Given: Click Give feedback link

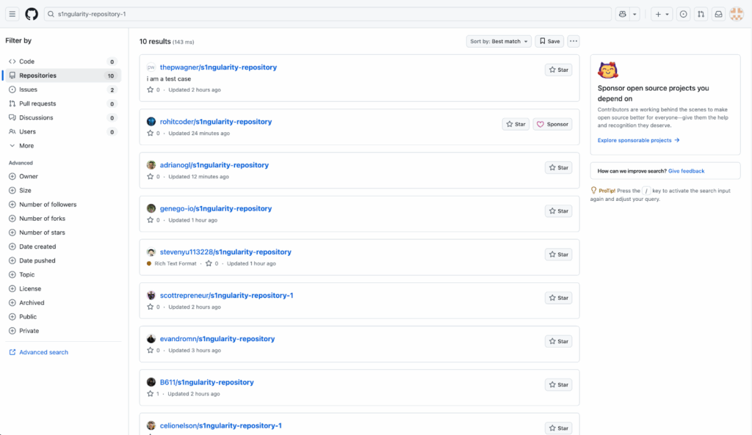Looking at the screenshot, I should click(x=687, y=171).
